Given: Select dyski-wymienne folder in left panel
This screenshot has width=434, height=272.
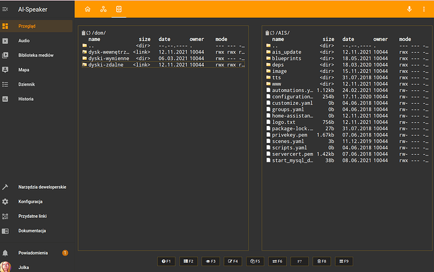Looking at the screenshot, I should 108,58.
